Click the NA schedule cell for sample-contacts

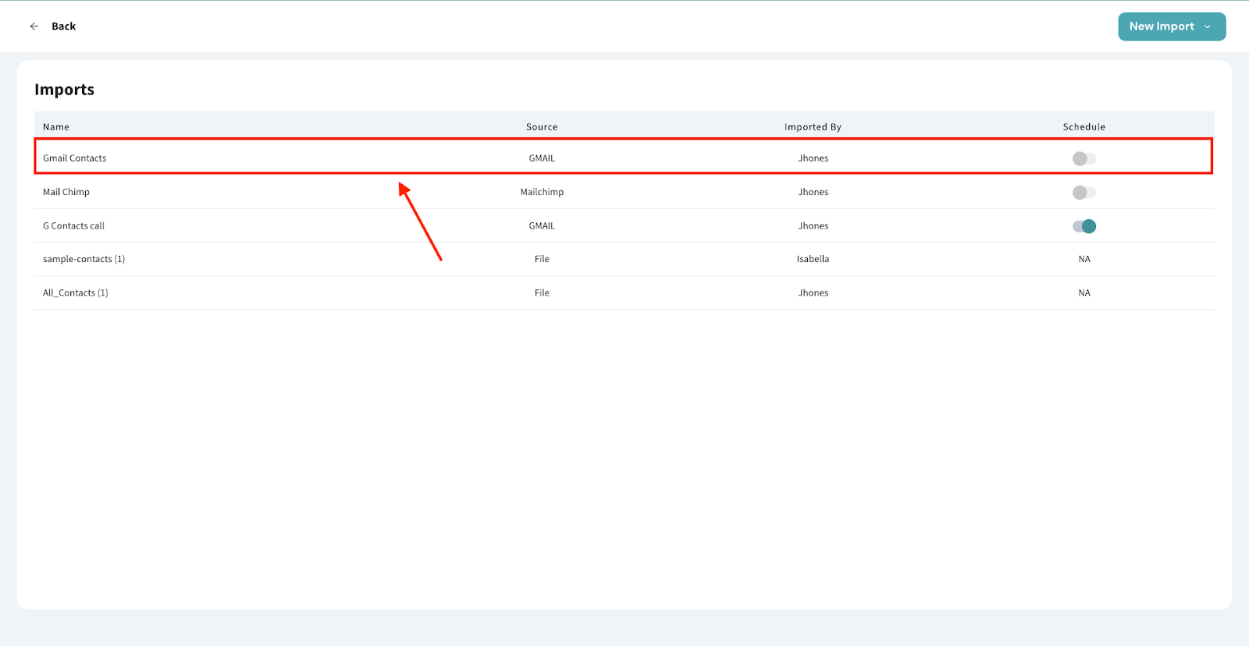[x=1084, y=259]
